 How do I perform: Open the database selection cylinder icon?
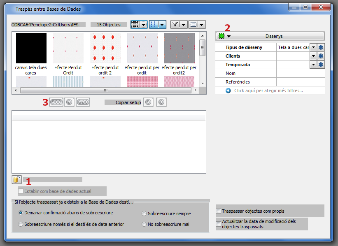16,179
